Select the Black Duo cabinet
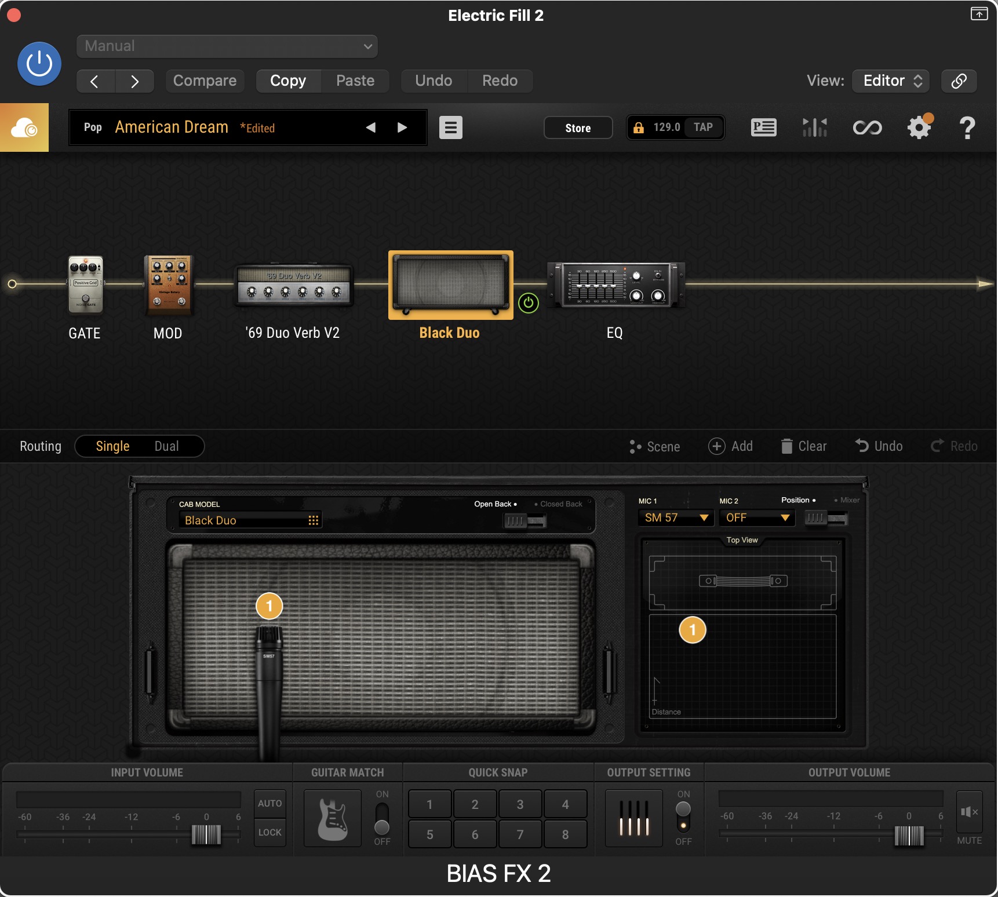998x897 pixels. click(x=451, y=285)
